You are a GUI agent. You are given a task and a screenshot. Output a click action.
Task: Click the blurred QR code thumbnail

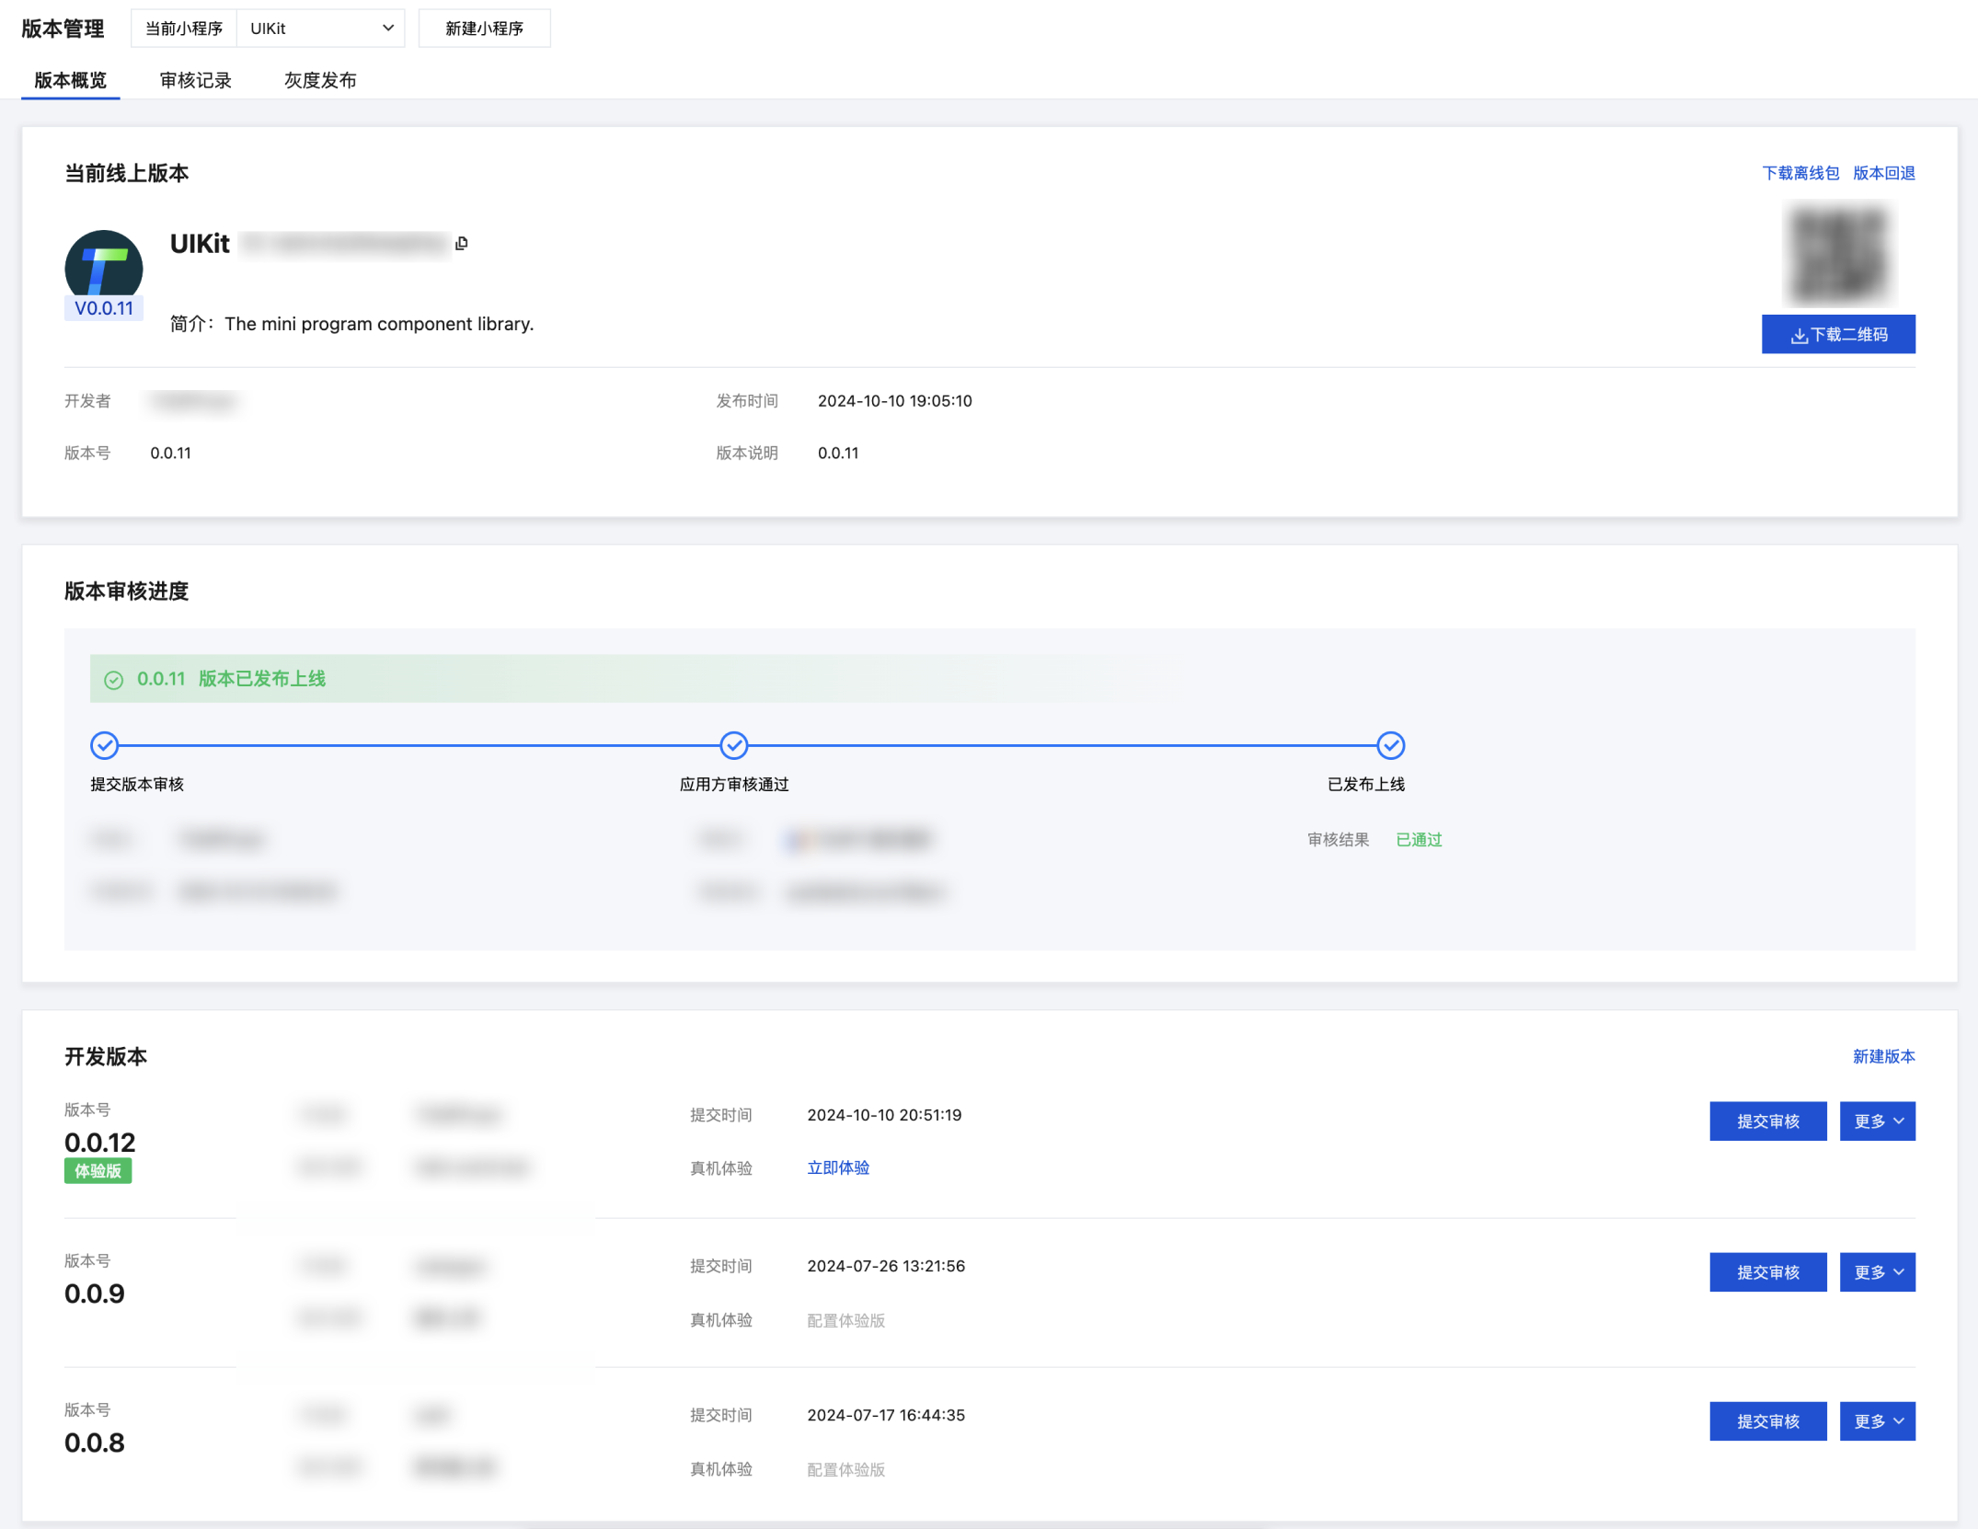tap(1838, 255)
